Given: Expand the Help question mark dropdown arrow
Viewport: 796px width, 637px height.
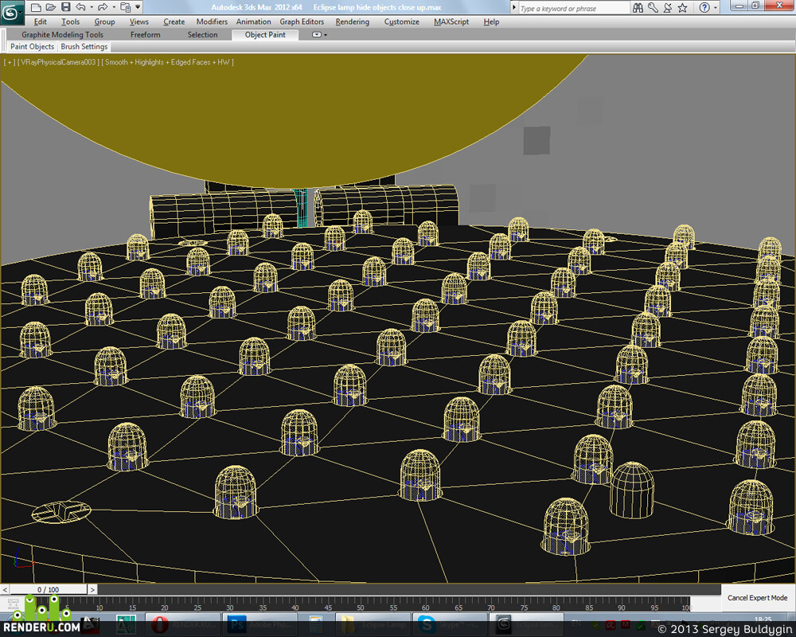Looking at the screenshot, I should click(x=716, y=8).
